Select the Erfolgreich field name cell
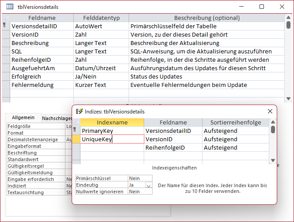Viewport: 294px width, 222px height. point(42,76)
